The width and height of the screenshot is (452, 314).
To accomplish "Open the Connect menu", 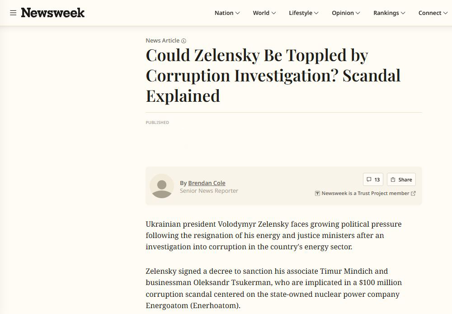I will click(433, 13).
